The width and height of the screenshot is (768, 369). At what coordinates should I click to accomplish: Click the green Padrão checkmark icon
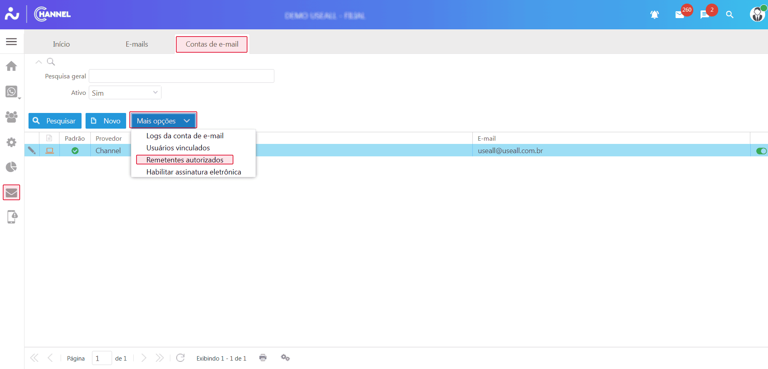click(x=75, y=151)
